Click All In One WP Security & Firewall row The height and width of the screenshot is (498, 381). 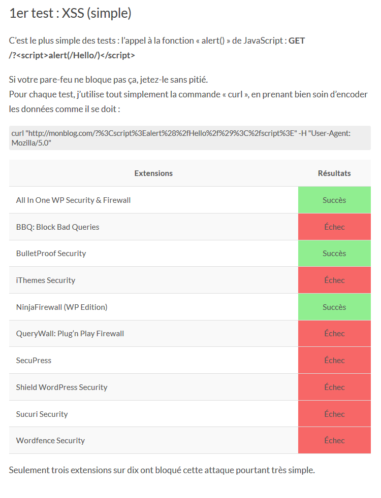[x=190, y=200]
